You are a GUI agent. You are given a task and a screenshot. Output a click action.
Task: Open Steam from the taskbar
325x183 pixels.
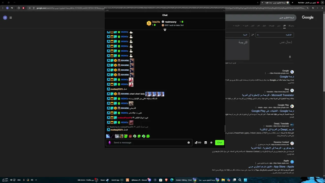point(104,180)
